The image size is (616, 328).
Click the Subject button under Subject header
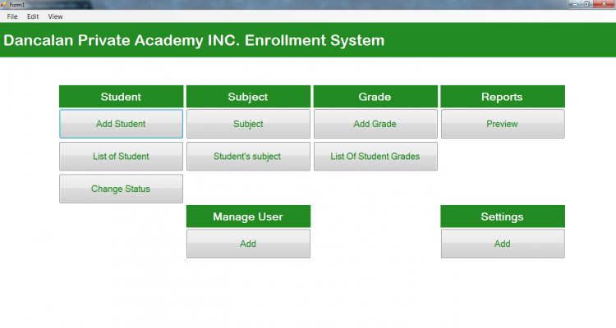pos(248,124)
